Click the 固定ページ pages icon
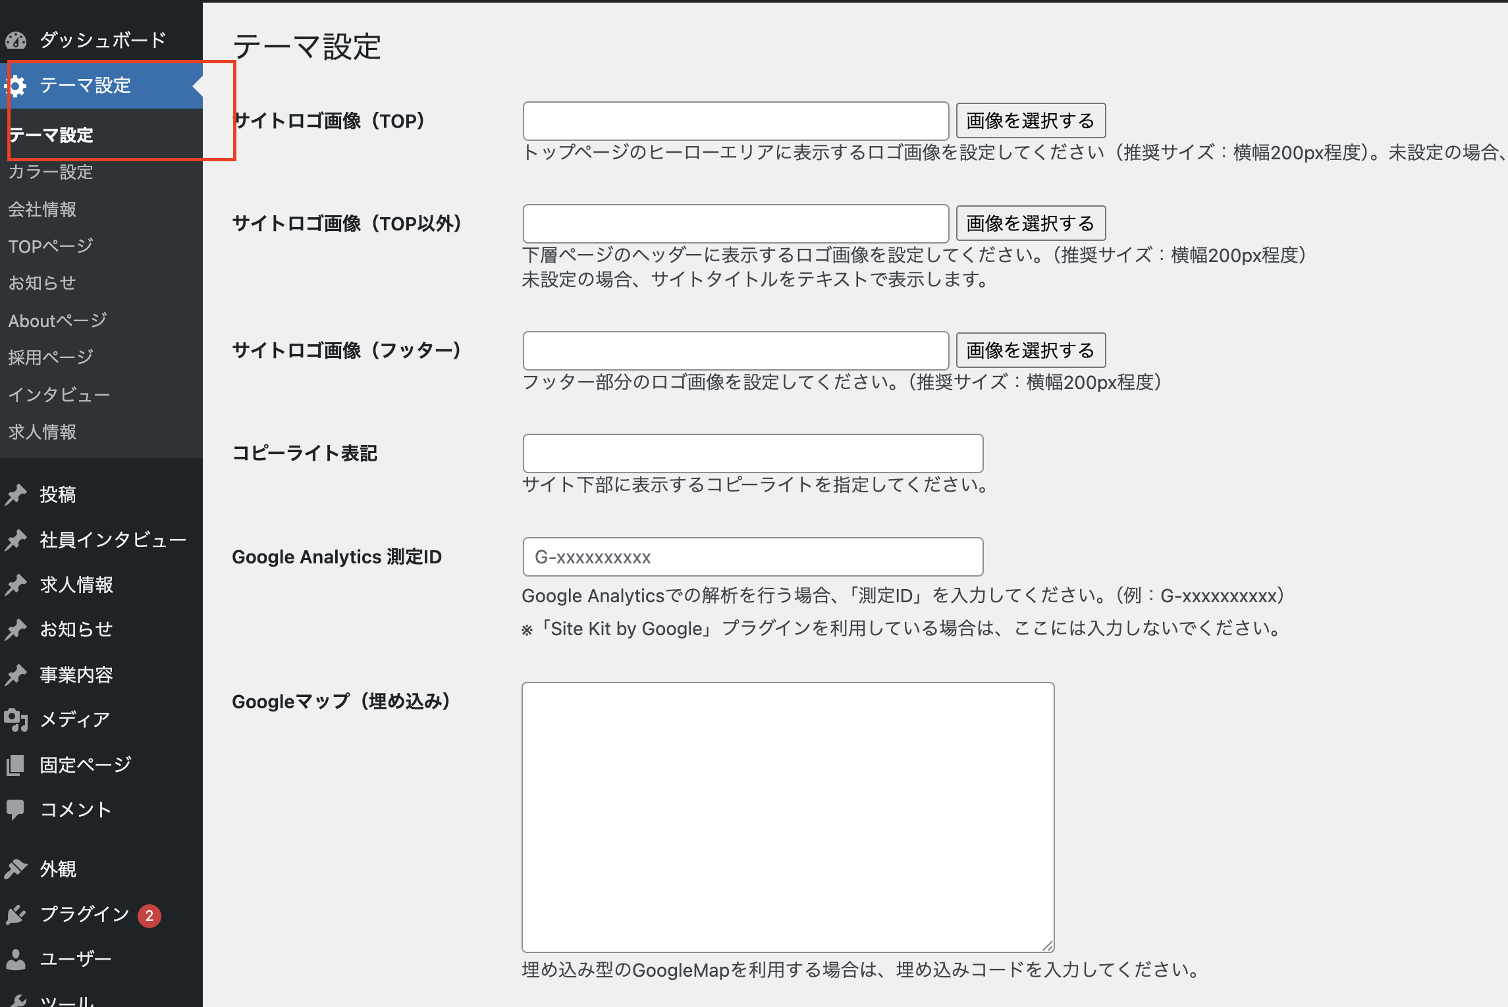The image size is (1508, 1007). pyautogui.click(x=16, y=765)
